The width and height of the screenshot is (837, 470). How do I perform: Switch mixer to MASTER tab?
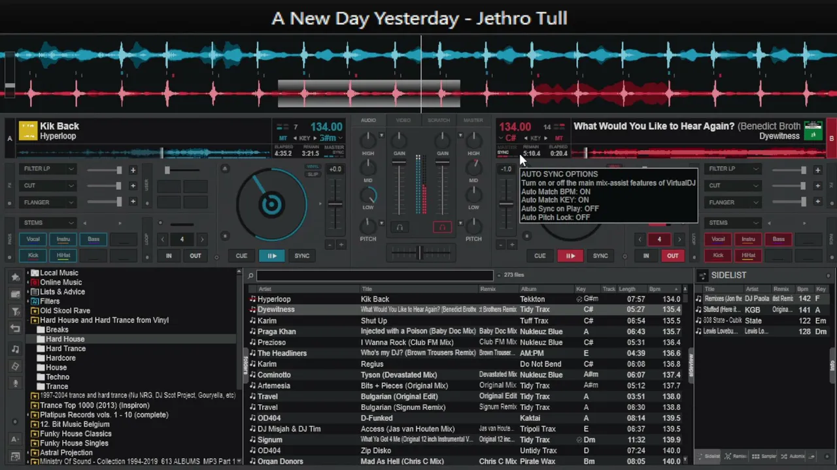[x=473, y=120]
